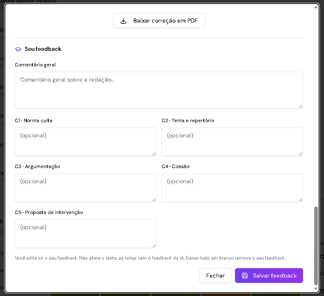Image resolution: width=324 pixels, height=296 pixels.
Task: Click the resize grip of C4 Coesão box
Action: tap(301, 200)
